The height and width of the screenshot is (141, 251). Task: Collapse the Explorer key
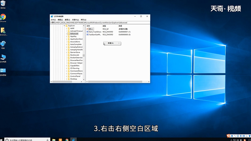(x=64, y=26)
